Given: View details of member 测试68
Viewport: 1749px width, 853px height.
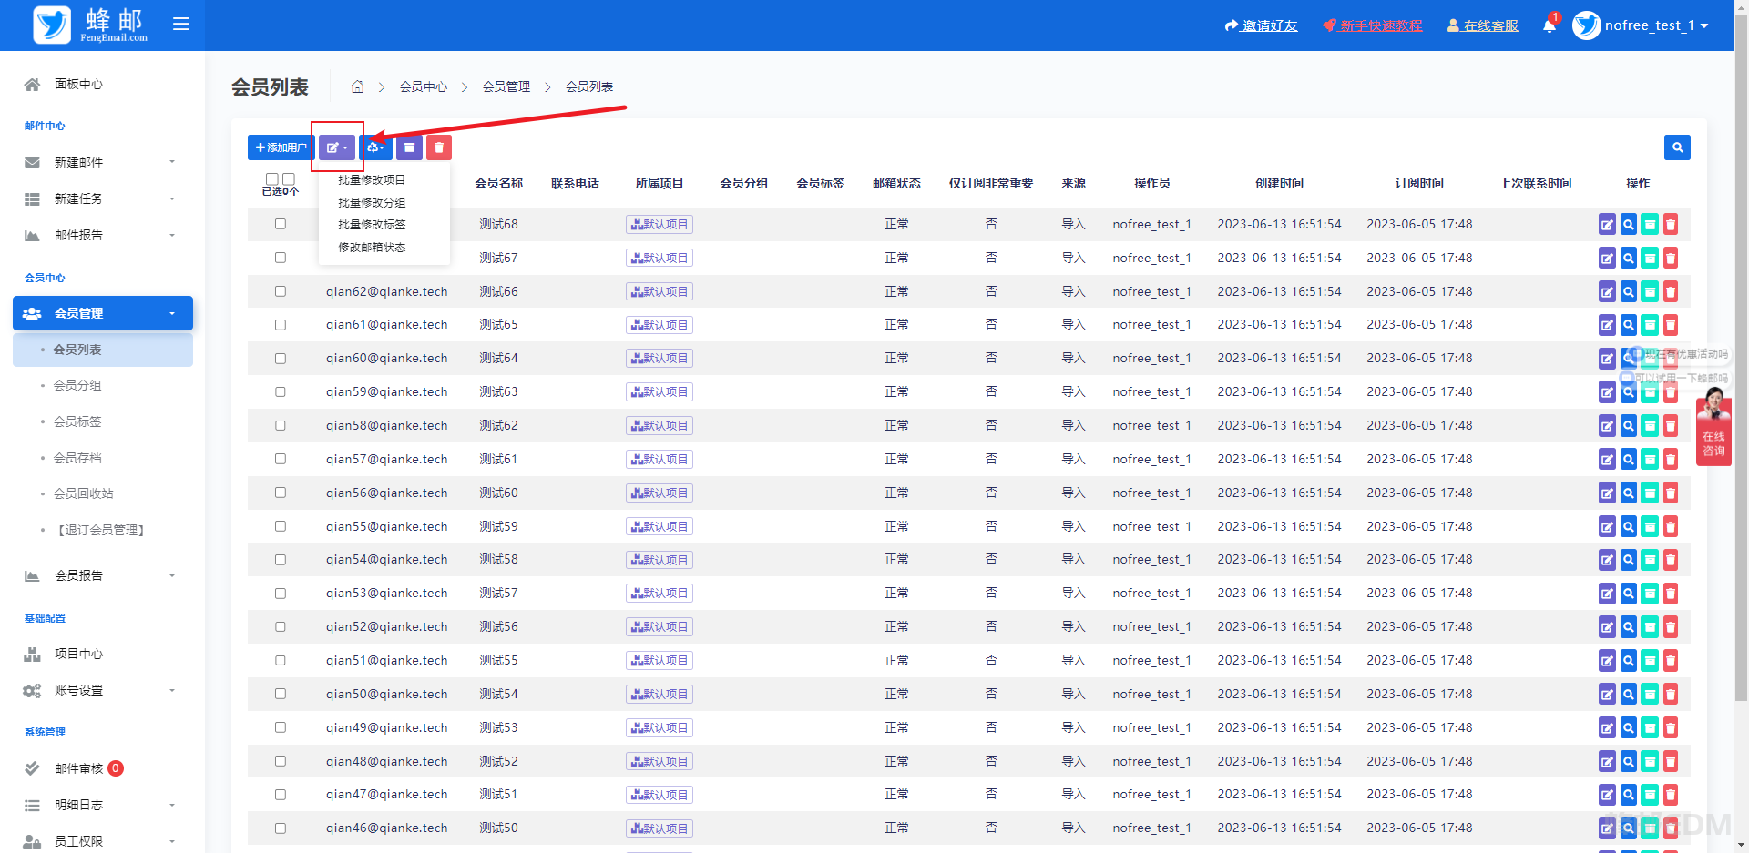Looking at the screenshot, I should [x=1628, y=224].
